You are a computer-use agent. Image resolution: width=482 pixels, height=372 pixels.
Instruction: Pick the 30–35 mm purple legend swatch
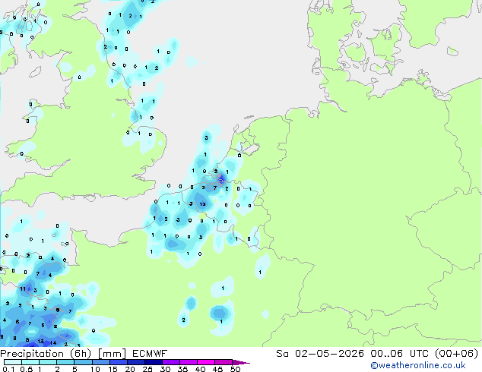pyautogui.click(x=171, y=362)
